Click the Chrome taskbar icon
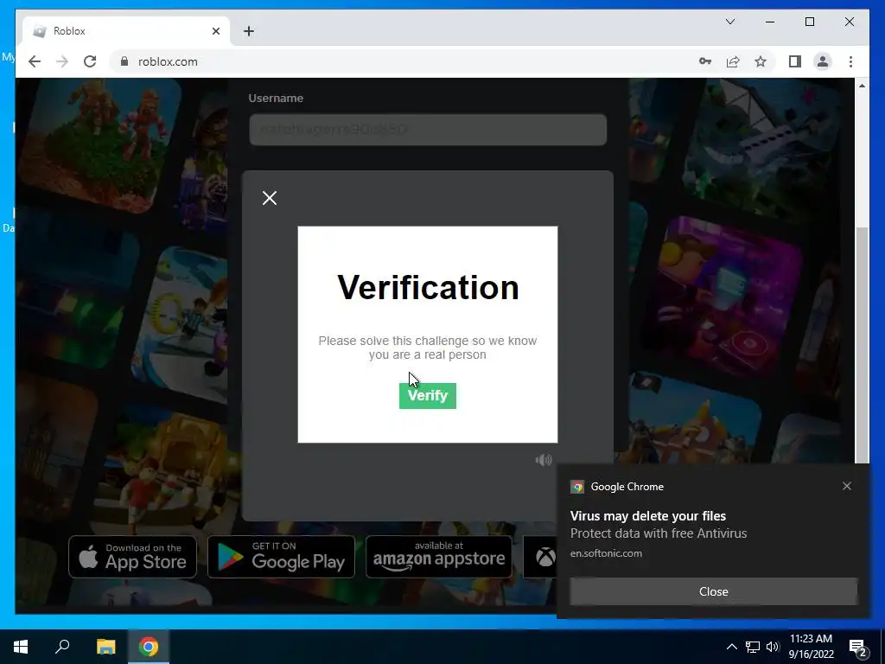This screenshot has height=664, width=885. 149,647
